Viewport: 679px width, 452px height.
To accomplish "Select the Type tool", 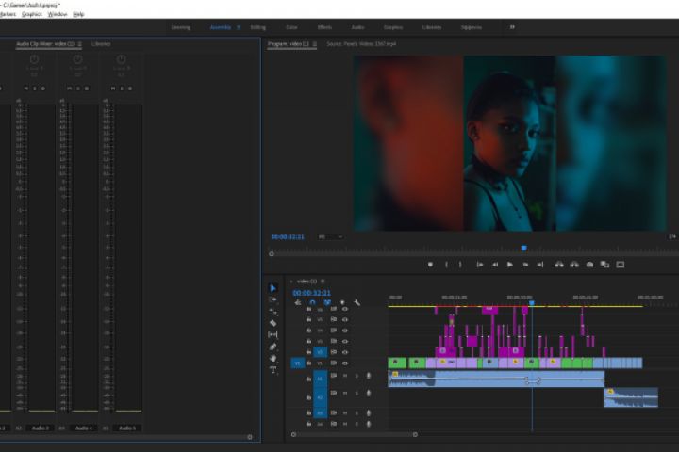I will tap(273, 370).
